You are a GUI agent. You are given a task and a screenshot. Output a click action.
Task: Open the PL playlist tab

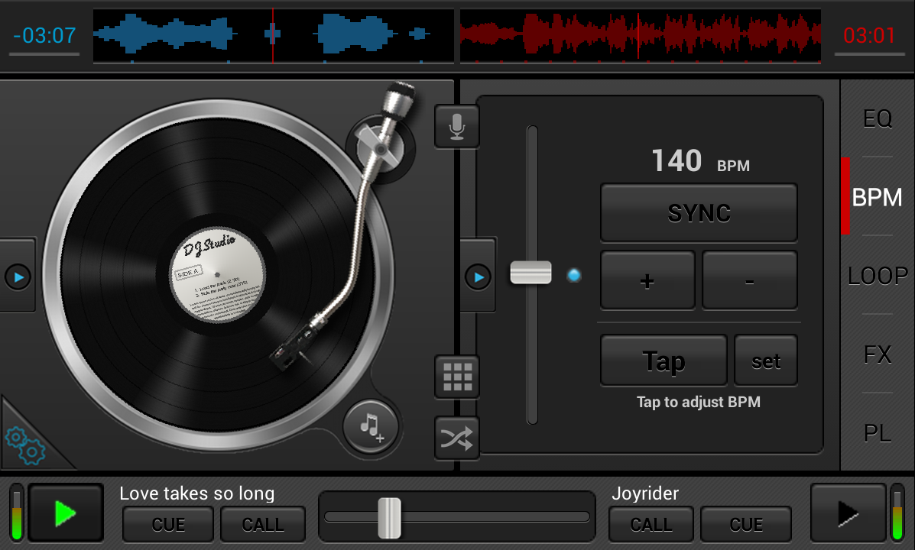[x=878, y=433]
